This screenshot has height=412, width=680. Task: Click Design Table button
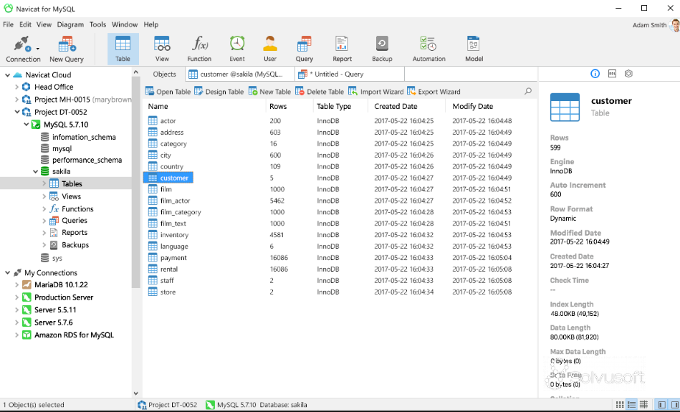(219, 92)
